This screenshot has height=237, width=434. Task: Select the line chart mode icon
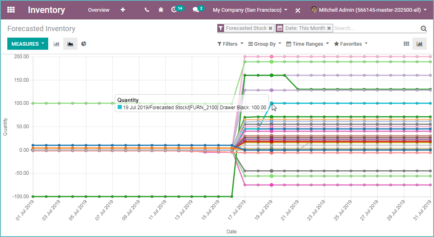(x=70, y=43)
